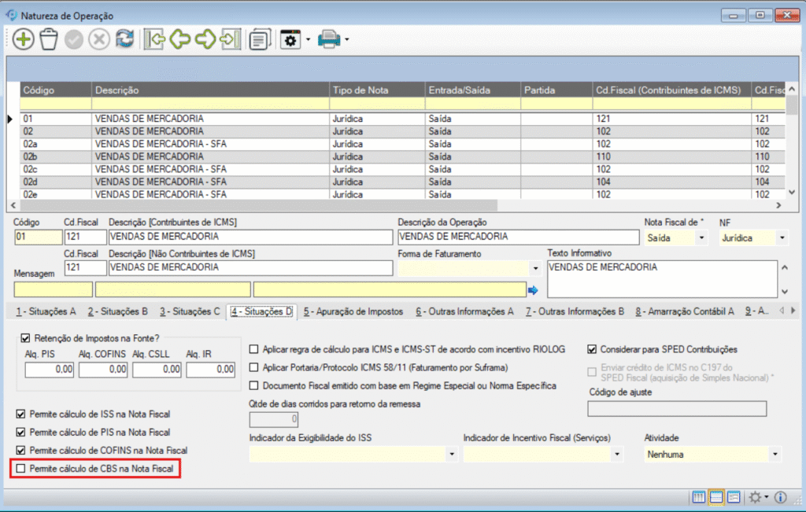Open the 1 - Situações A tab
The width and height of the screenshot is (806, 512).
point(46,311)
